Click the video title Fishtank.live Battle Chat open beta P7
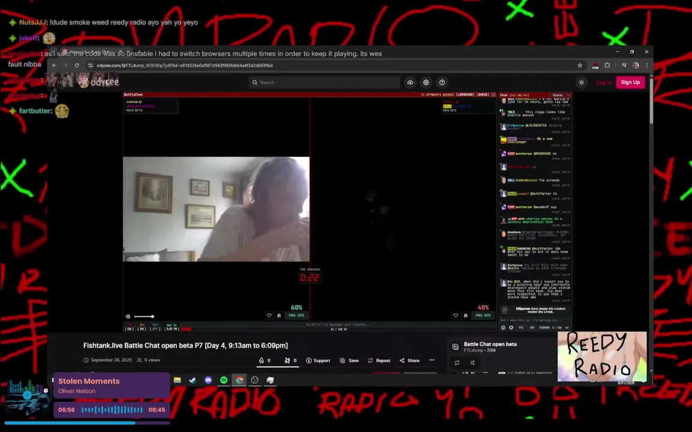The width and height of the screenshot is (692, 432). (x=185, y=346)
